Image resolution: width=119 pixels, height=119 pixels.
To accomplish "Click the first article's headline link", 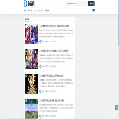I will pyautogui.click(x=54, y=26).
